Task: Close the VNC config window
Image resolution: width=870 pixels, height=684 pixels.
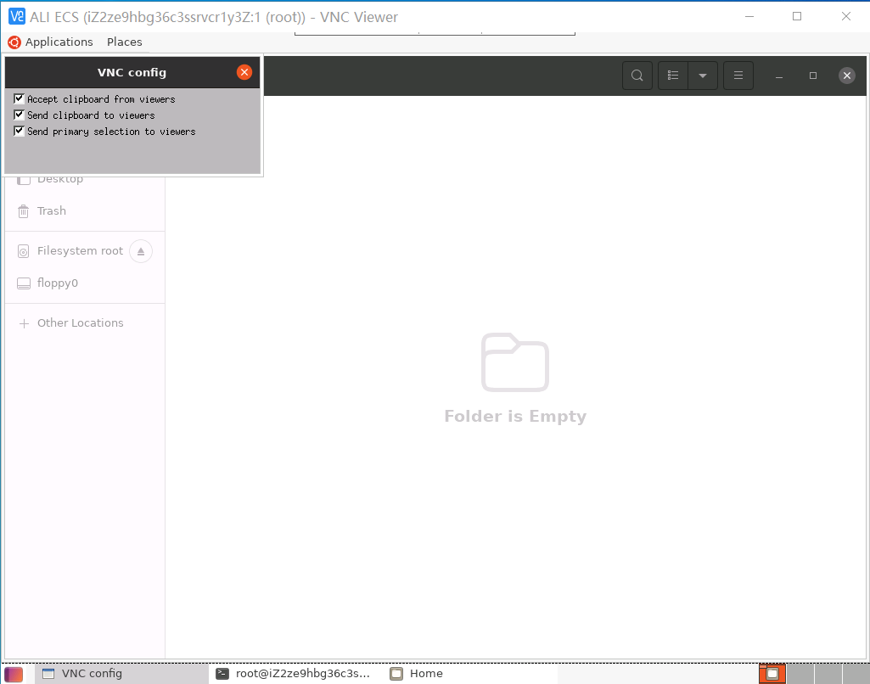Action: [244, 72]
